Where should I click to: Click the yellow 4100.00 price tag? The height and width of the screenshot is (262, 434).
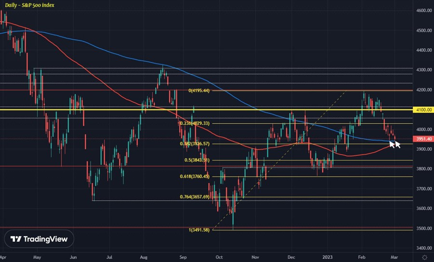pos(423,110)
